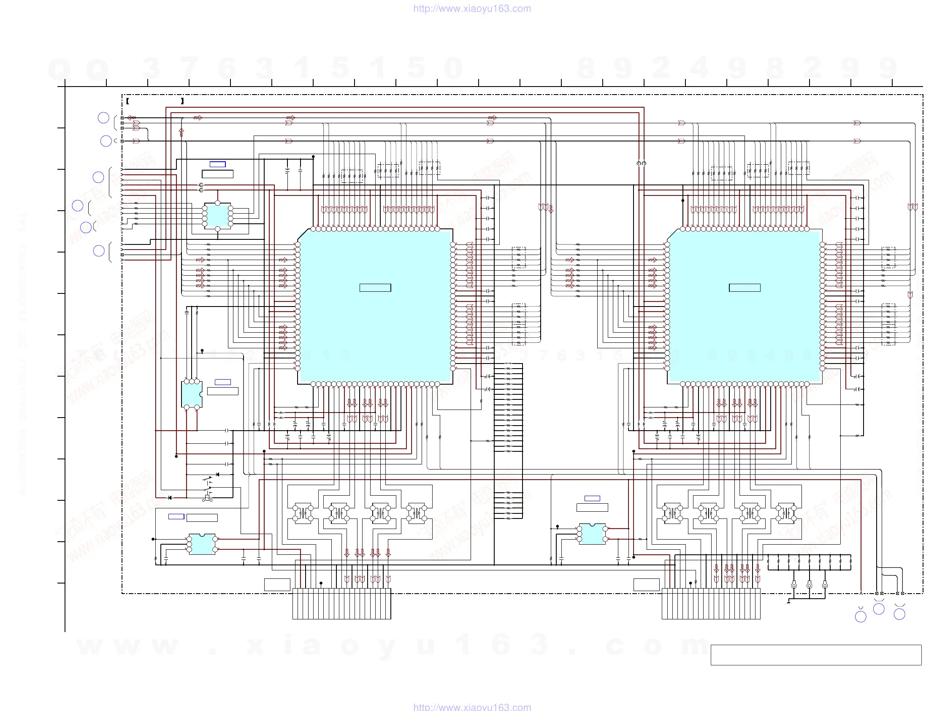Screen dimensions: 945x711
Task: Click the left large cyan IC chip
Action: pos(375,306)
